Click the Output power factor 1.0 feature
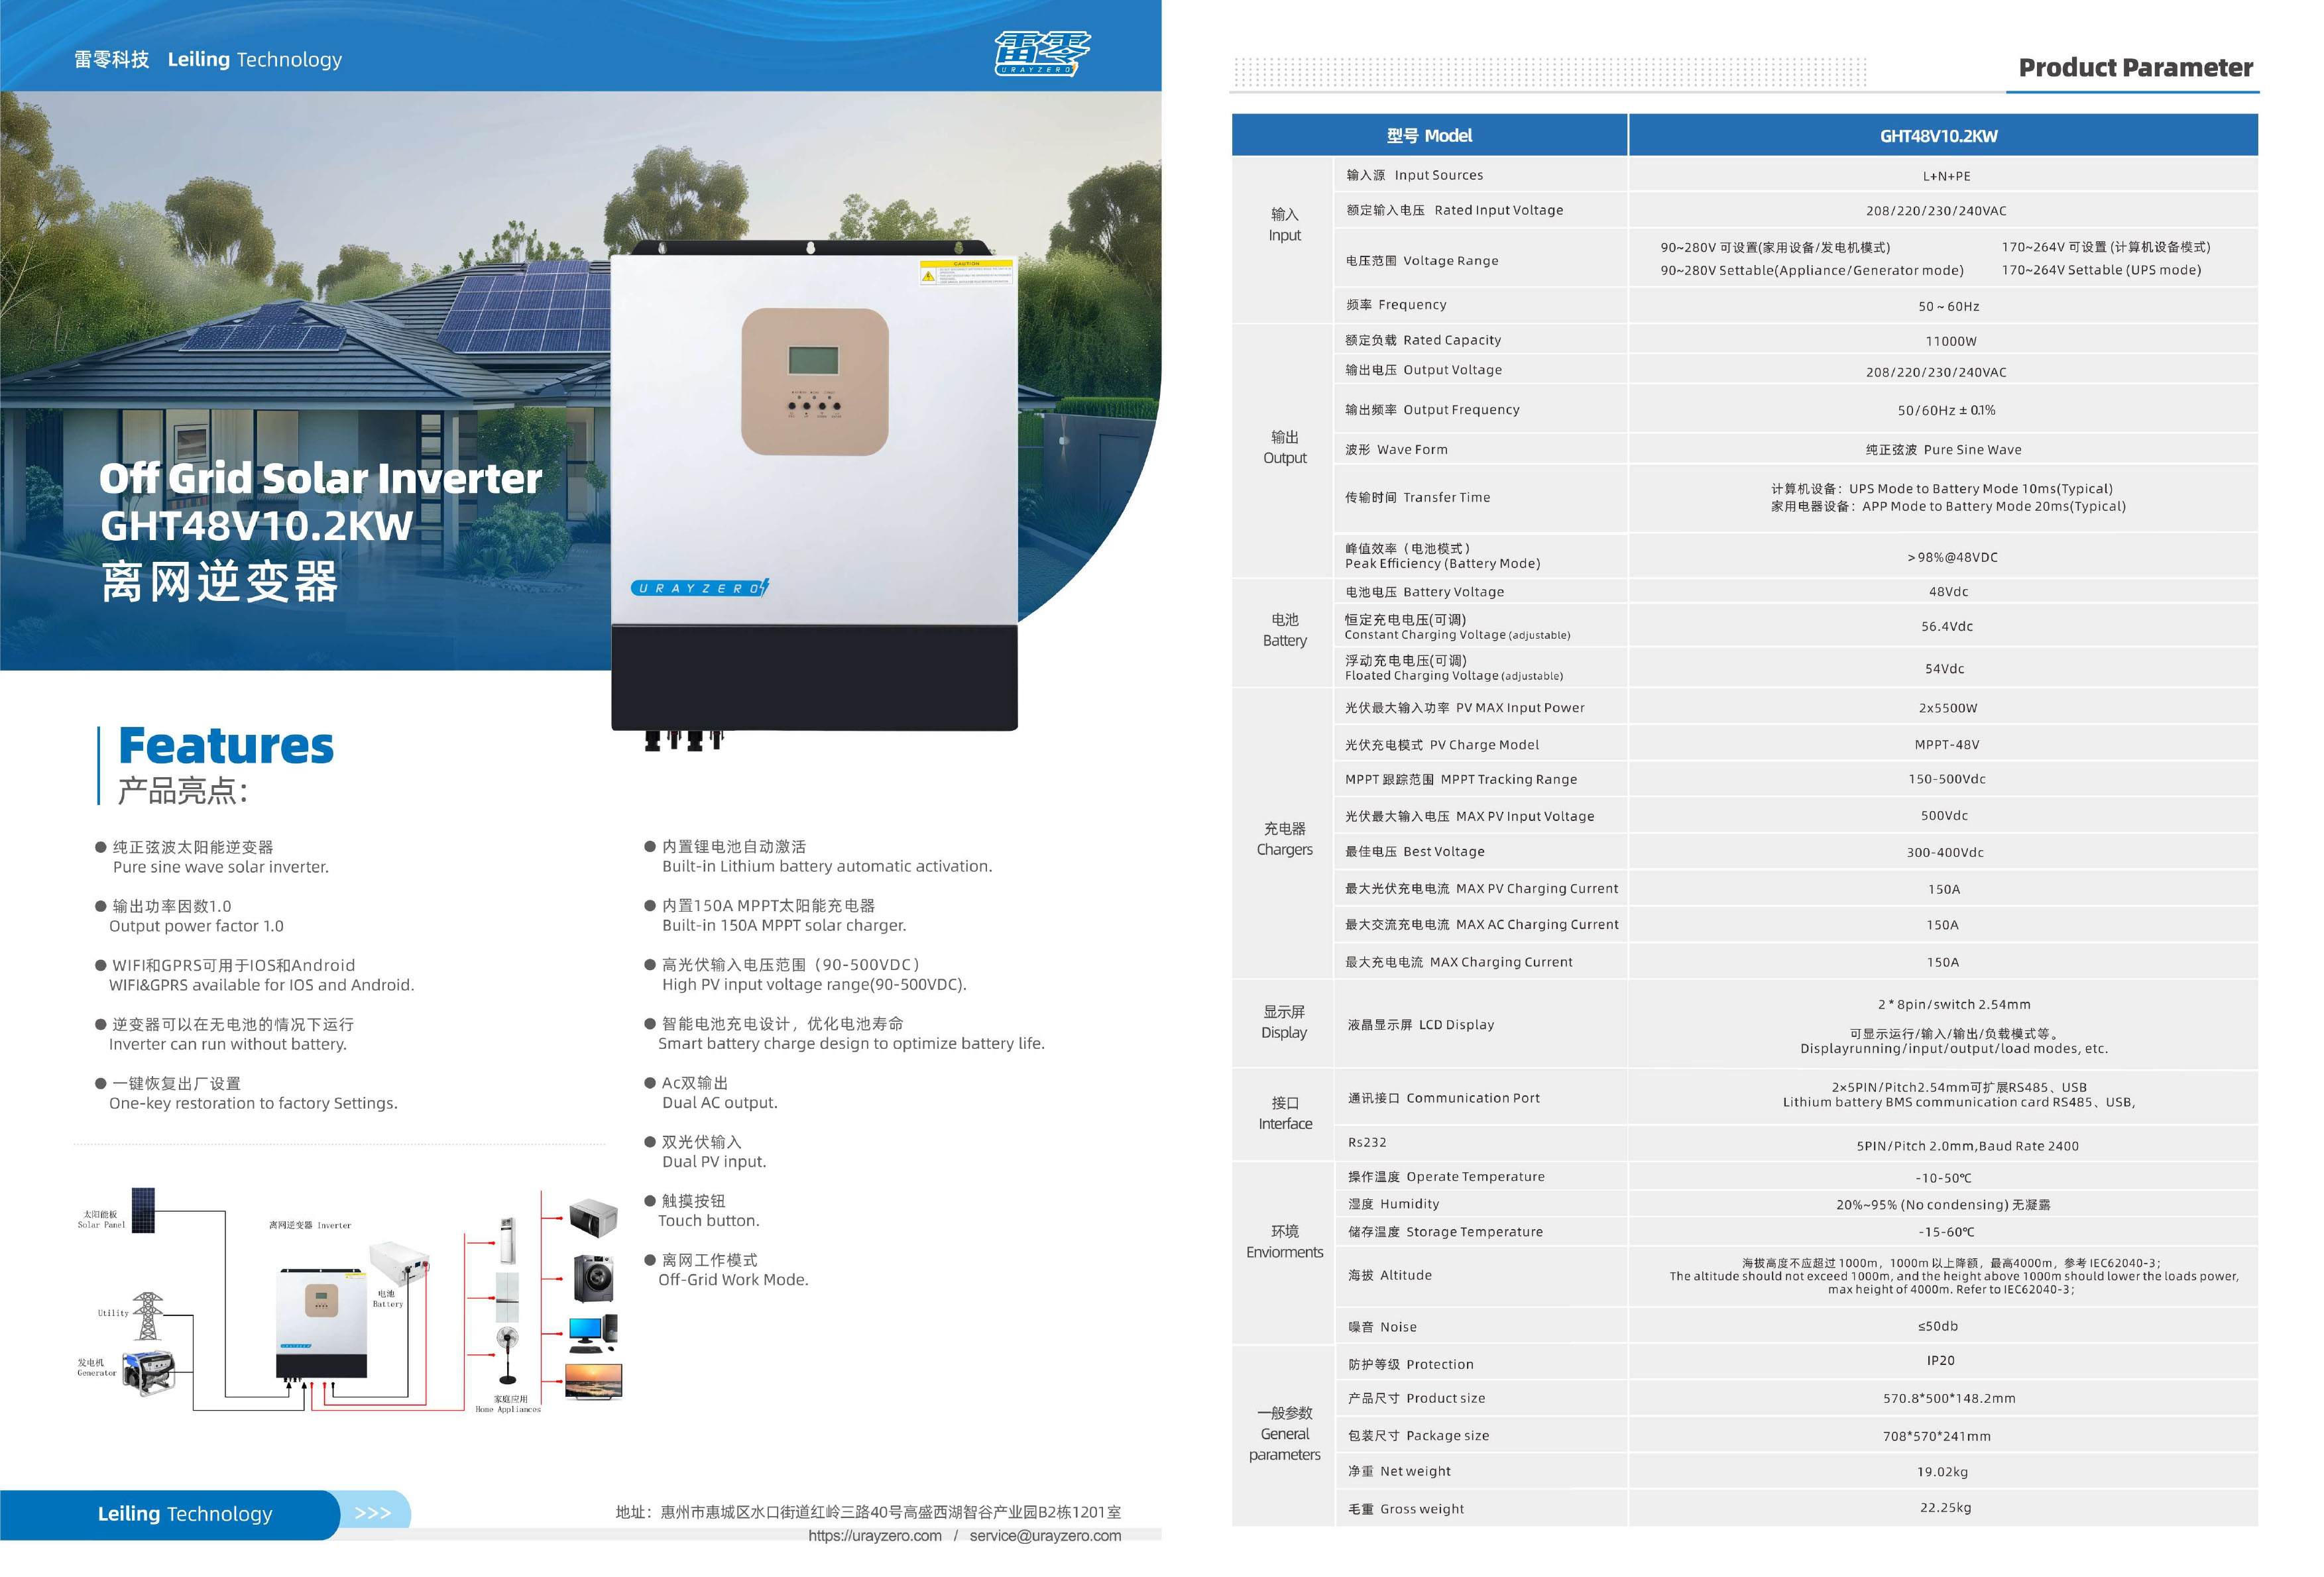2324x1577 pixels. click(196, 926)
